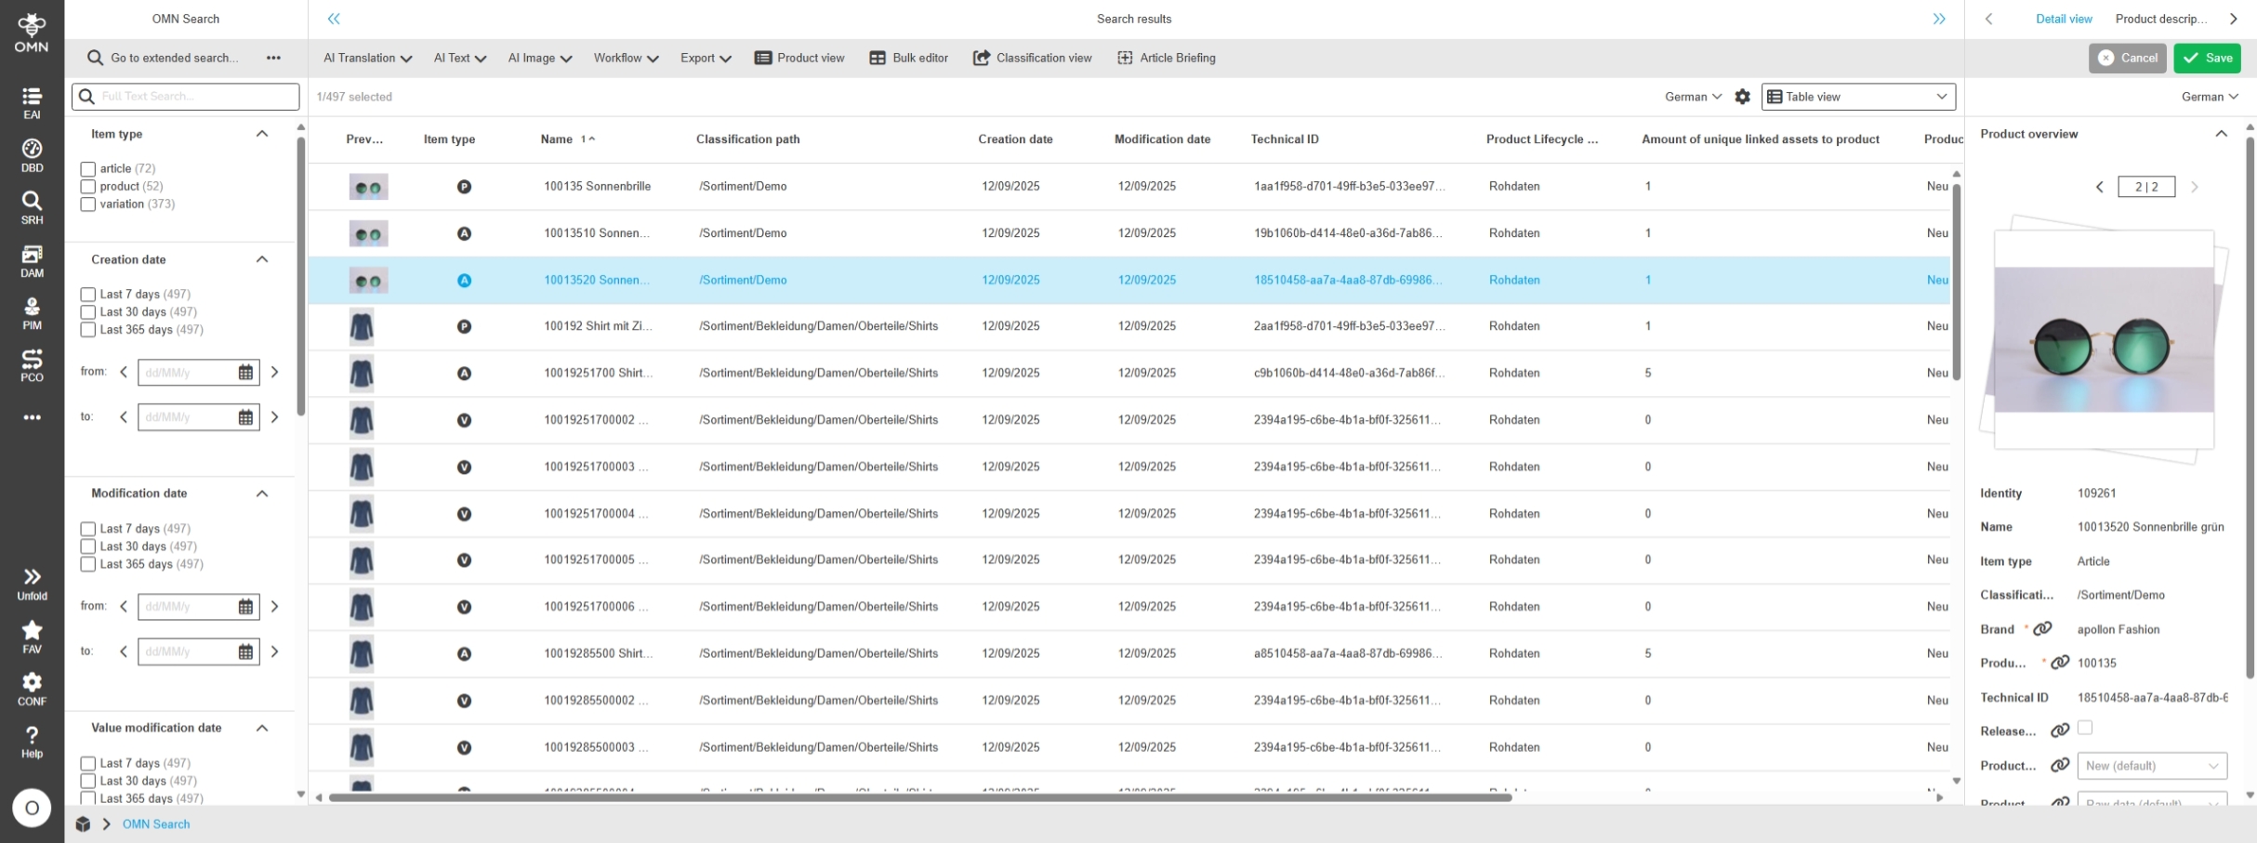Enable the variation item type checkbox

(88, 204)
